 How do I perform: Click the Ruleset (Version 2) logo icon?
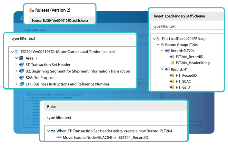[31, 10]
